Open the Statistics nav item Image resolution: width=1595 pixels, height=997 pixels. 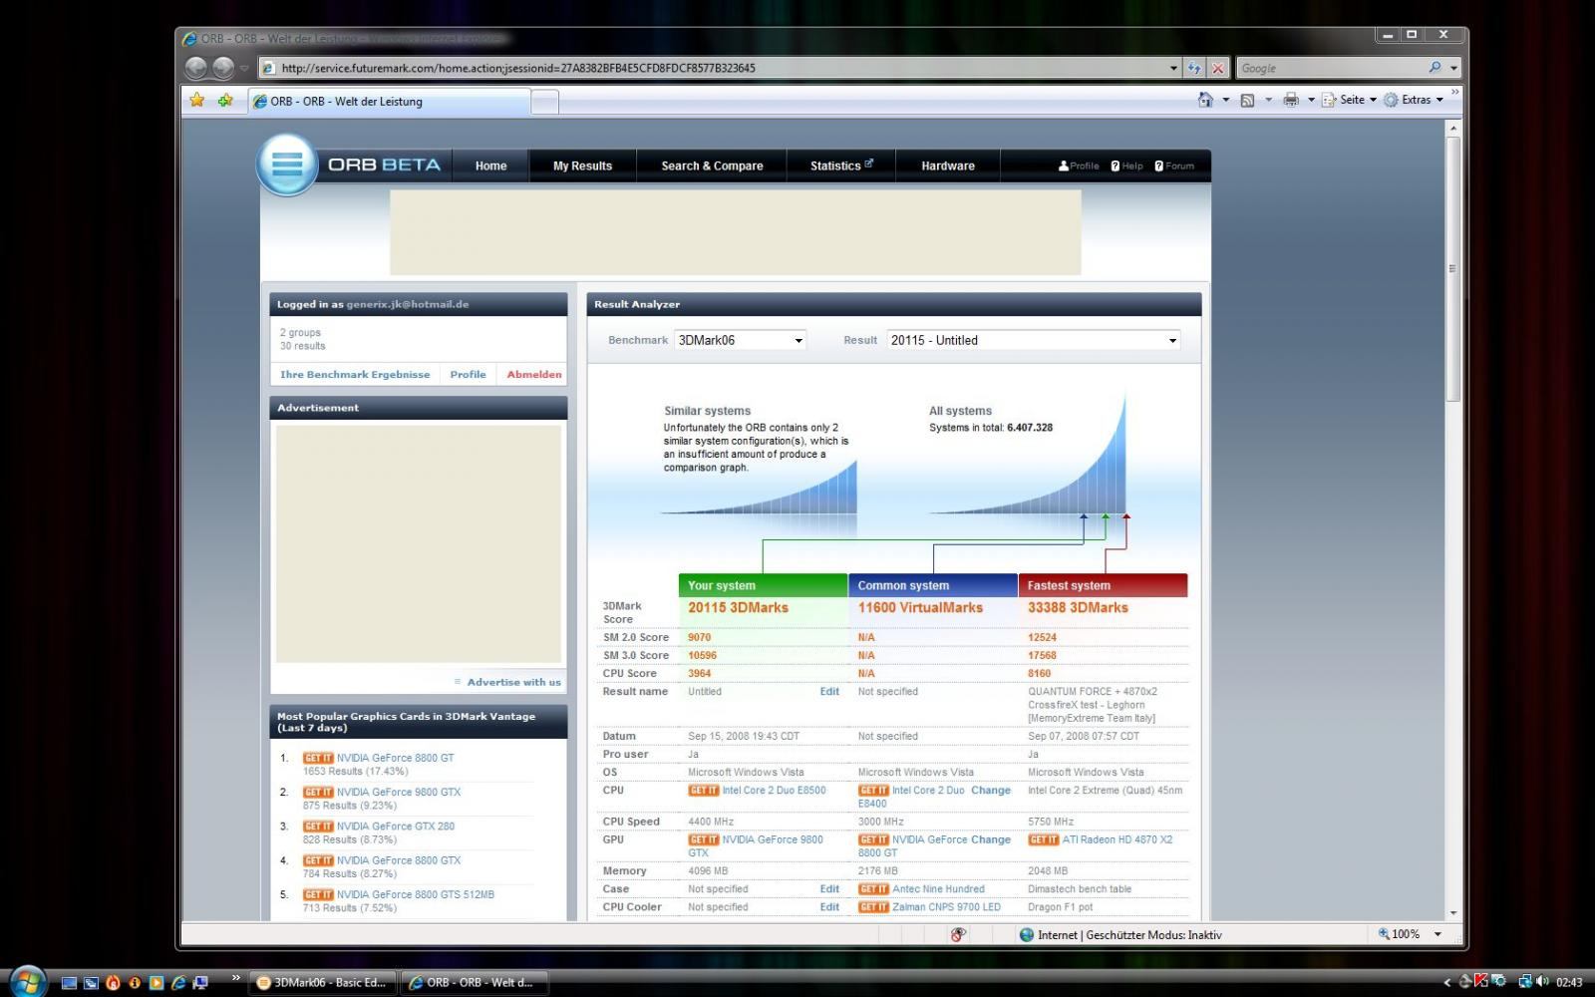pyautogui.click(x=840, y=166)
